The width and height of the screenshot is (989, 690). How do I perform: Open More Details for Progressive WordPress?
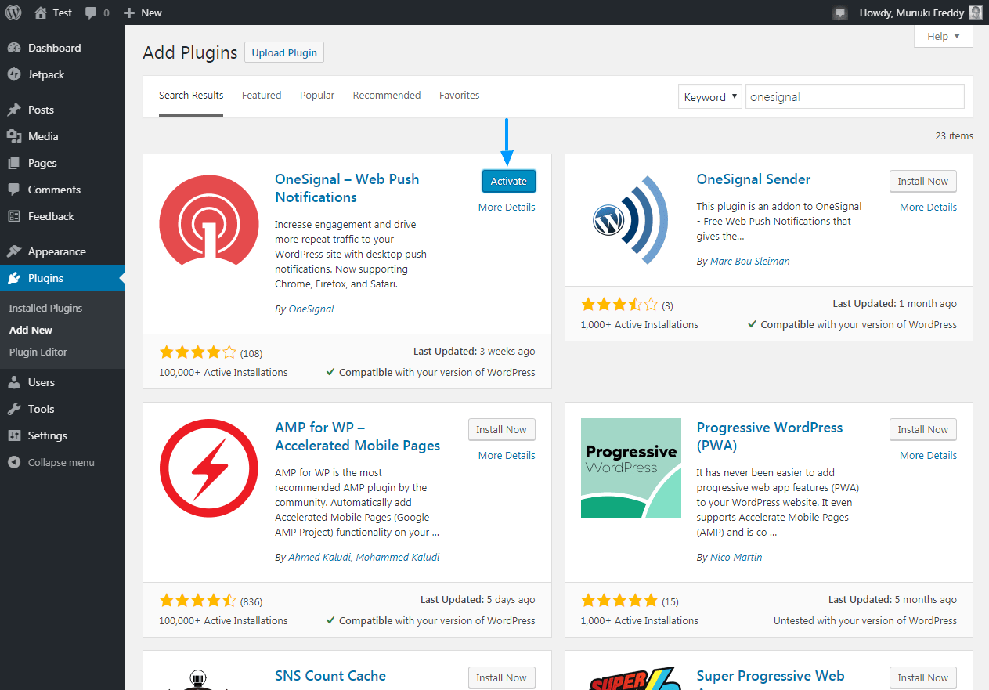tap(928, 455)
